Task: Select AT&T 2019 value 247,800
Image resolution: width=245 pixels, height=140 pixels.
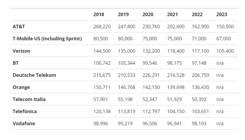Action: 127,27
